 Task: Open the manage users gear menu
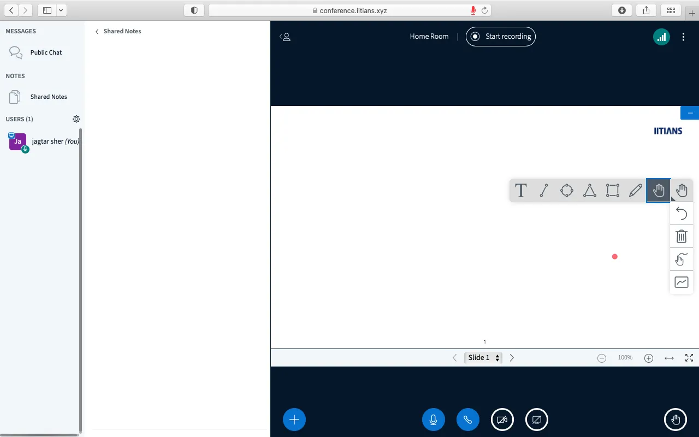(x=76, y=119)
